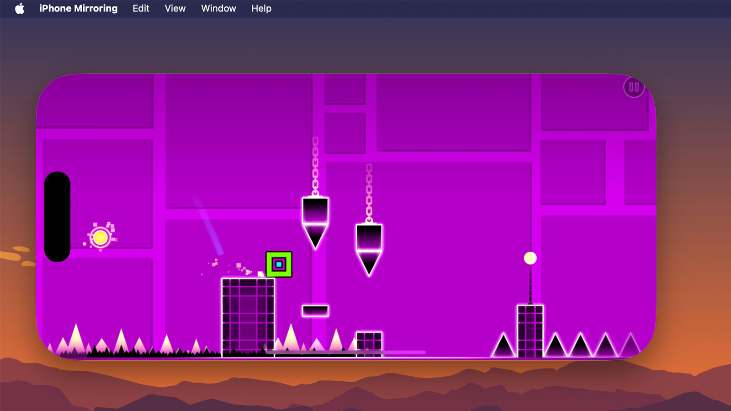Open the View menu
Viewport: 731px width, 411px height.
[x=175, y=8]
